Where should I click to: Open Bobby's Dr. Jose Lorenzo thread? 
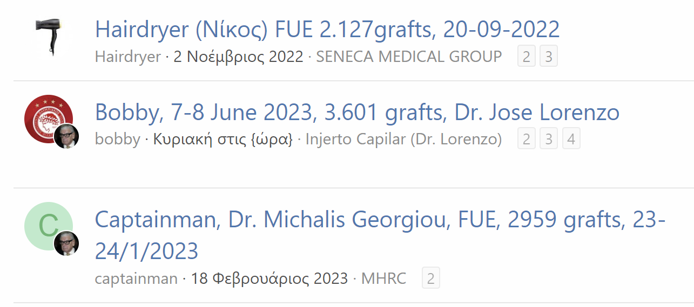click(356, 113)
